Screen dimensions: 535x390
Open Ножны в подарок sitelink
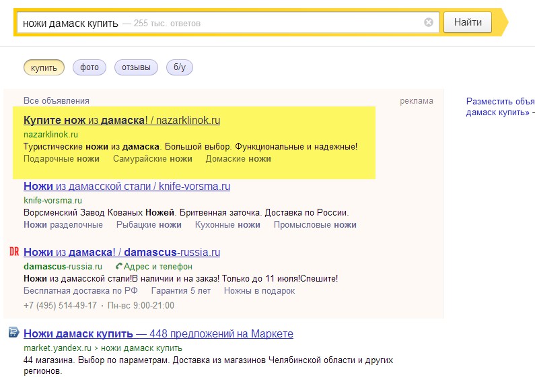pyautogui.click(x=259, y=291)
